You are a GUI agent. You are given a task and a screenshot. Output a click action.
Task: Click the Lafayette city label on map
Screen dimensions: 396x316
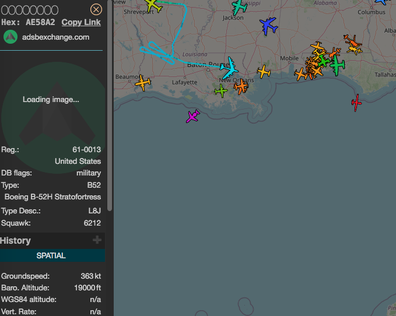[x=185, y=82]
